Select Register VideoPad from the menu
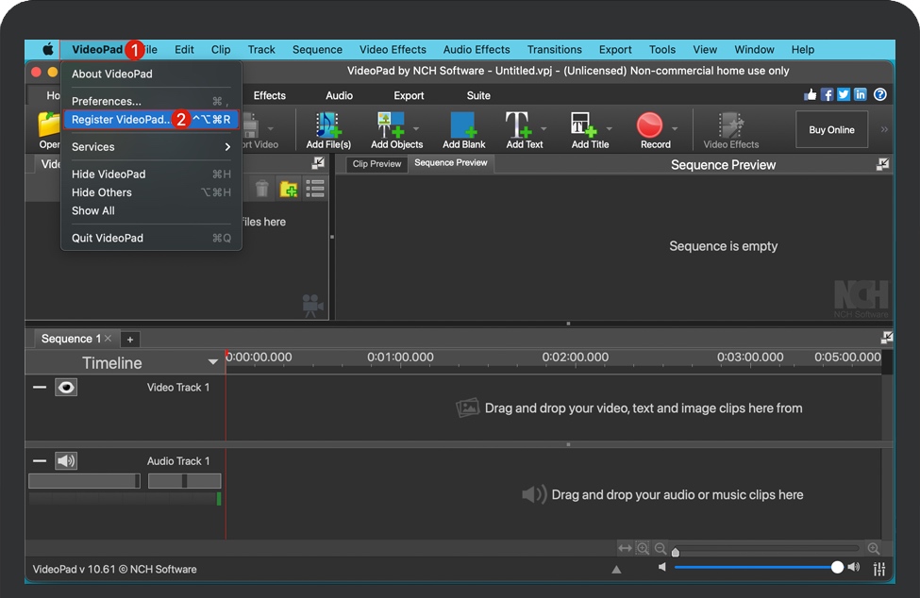This screenshot has height=598, width=920. (x=117, y=119)
